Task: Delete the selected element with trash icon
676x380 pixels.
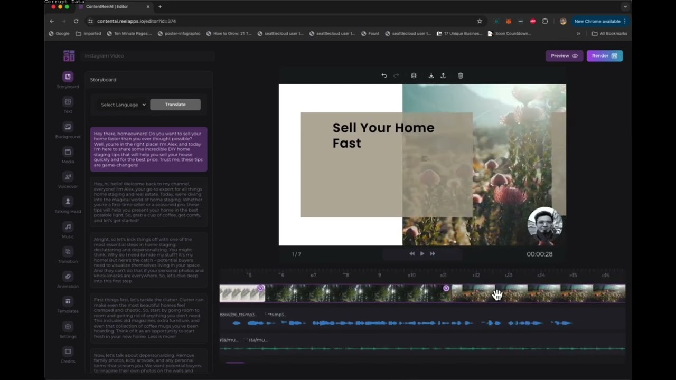Action: 461,75
